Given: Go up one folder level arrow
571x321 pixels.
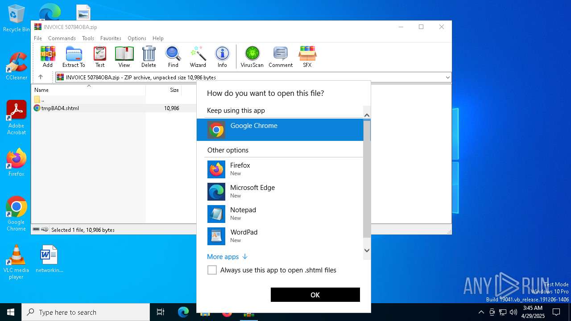Looking at the screenshot, I should point(41,77).
